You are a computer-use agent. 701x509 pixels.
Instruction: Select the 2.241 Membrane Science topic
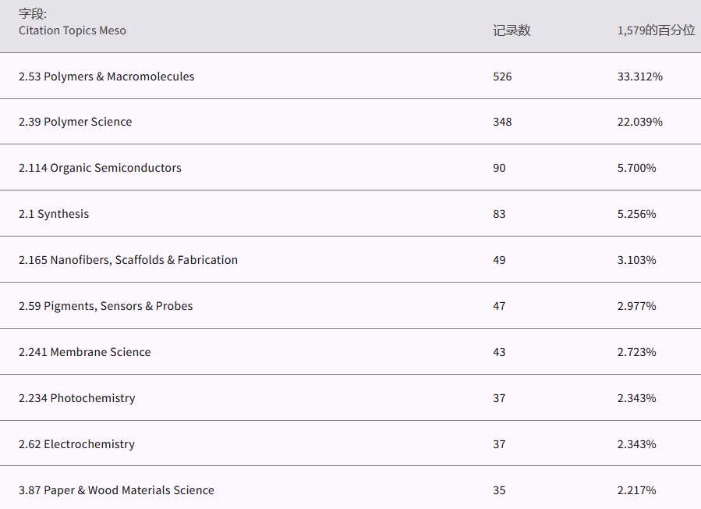point(85,352)
